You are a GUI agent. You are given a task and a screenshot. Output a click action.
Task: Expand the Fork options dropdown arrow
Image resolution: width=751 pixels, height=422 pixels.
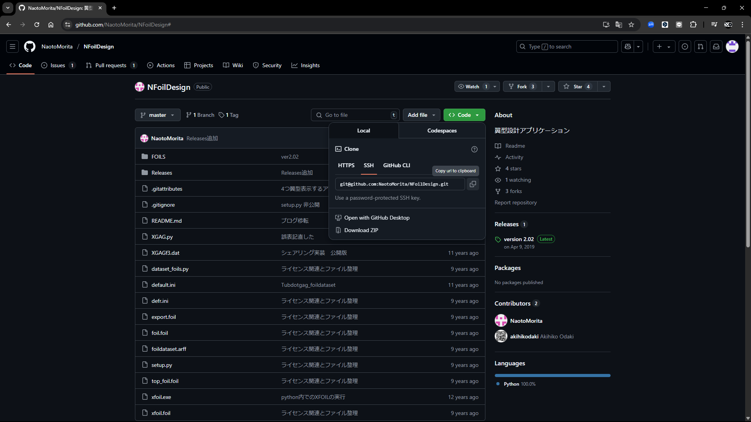tap(548, 87)
